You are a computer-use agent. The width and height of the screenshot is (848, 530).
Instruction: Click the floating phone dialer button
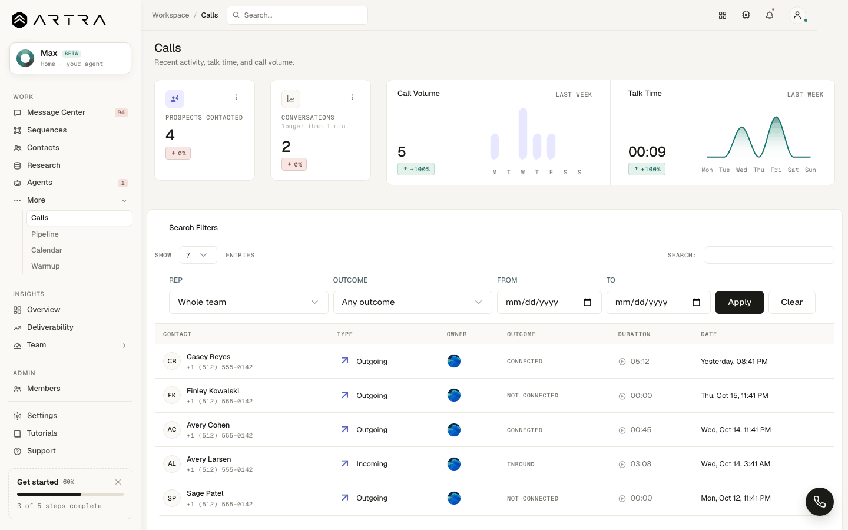[x=820, y=502]
